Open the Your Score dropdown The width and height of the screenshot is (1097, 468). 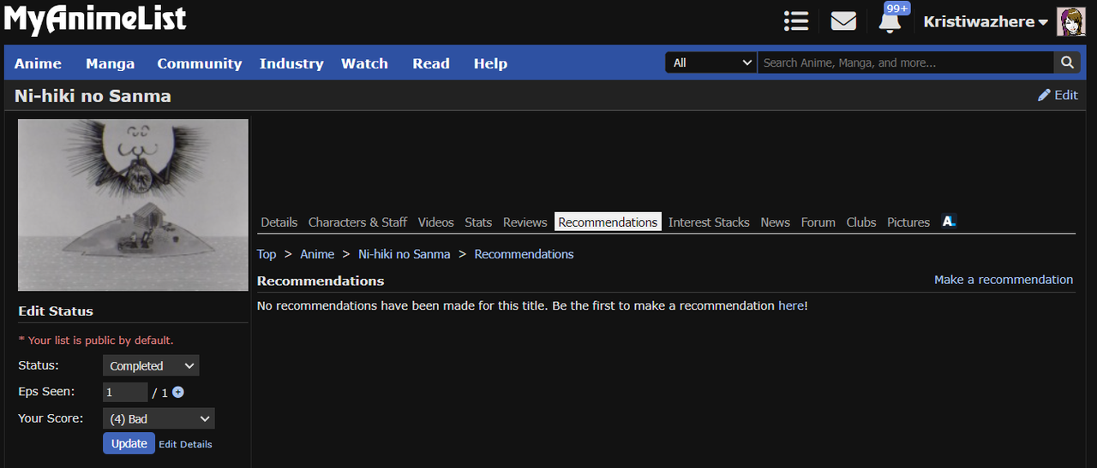click(x=159, y=418)
